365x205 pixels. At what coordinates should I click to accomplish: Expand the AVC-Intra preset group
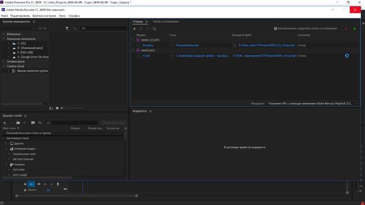tap(9, 170)
